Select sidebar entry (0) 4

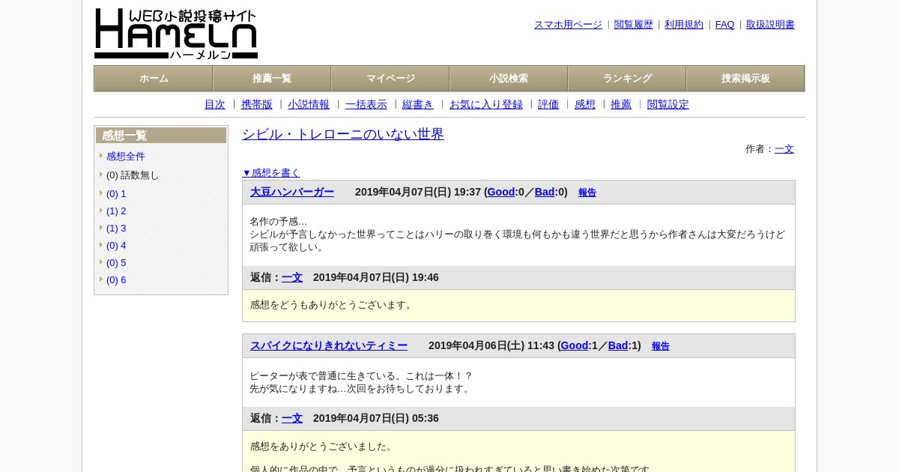[116, 246]
